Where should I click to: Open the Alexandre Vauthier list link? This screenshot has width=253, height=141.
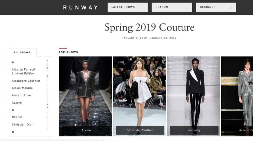26,81
